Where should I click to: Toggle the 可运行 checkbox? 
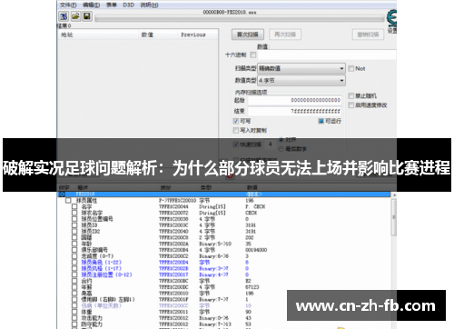tap(321, 121)
